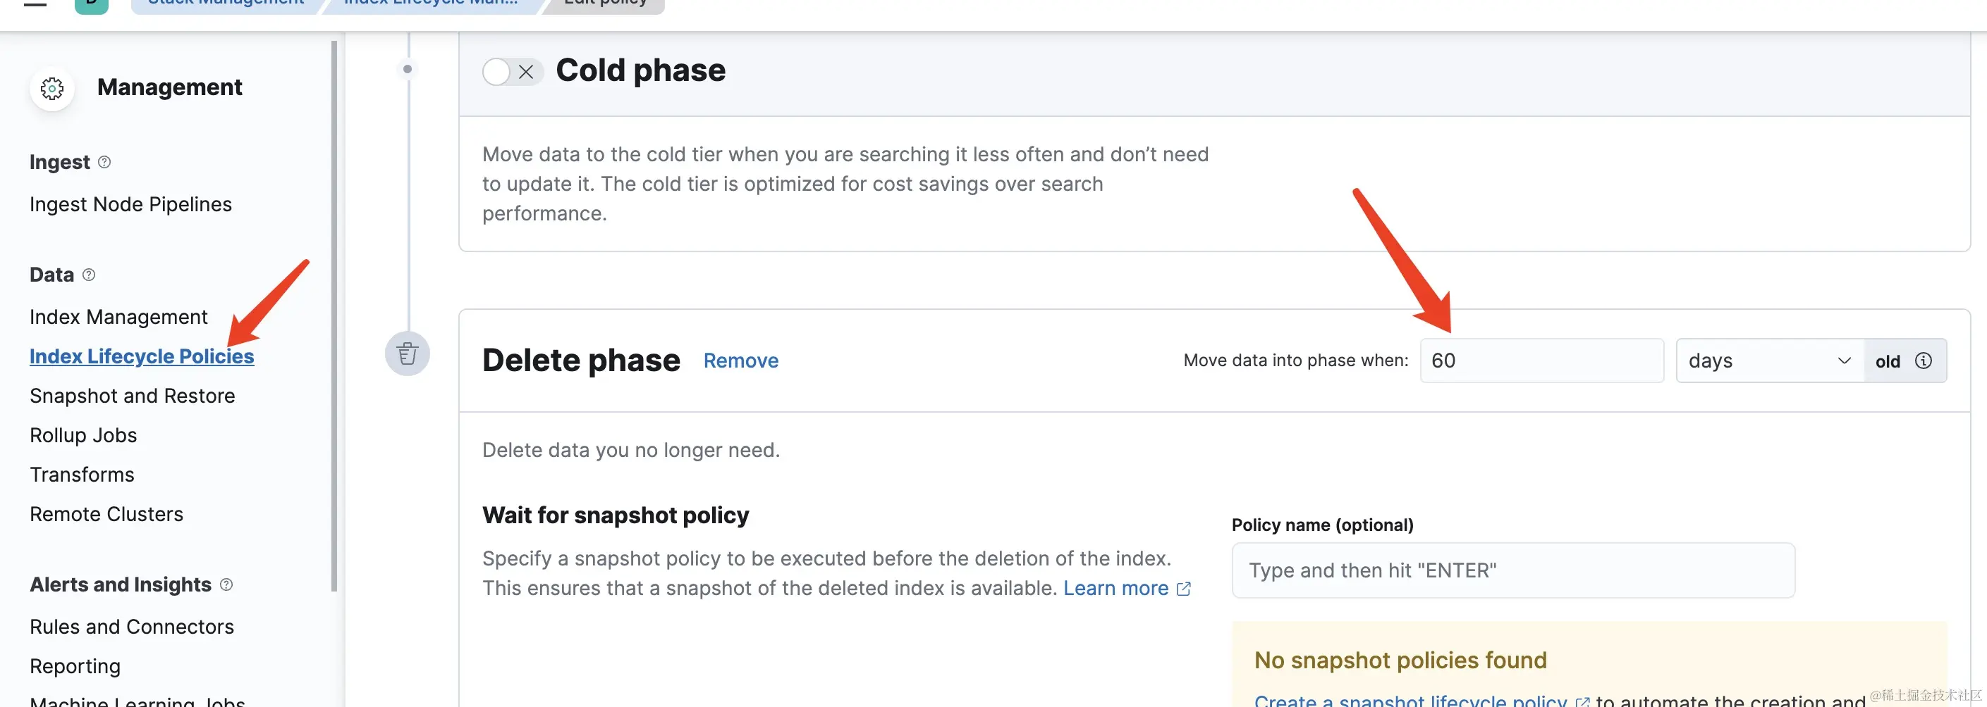Click the Alerts and Insights help icon
Screen dimensions: 1987x707
226,584
